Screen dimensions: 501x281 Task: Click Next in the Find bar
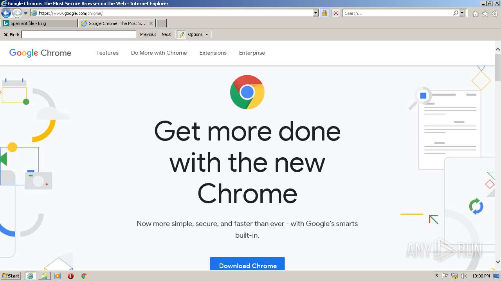tap(166, 34)
